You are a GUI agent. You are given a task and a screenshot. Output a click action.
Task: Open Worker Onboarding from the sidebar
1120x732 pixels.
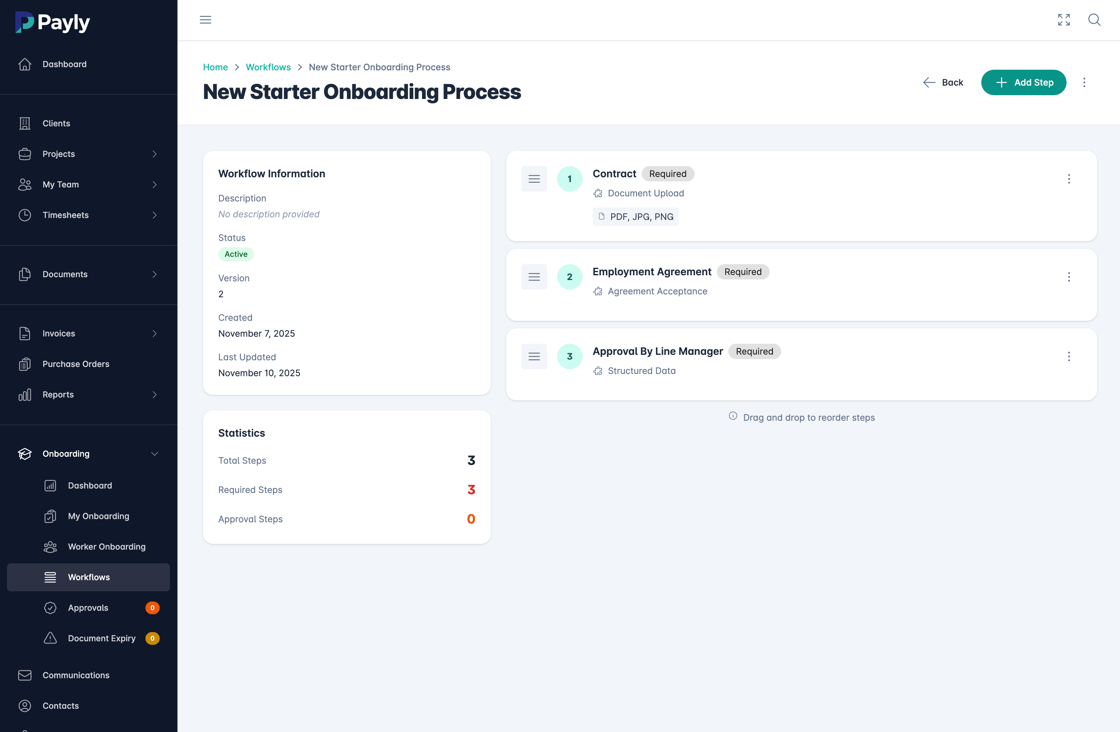[106, 546]
